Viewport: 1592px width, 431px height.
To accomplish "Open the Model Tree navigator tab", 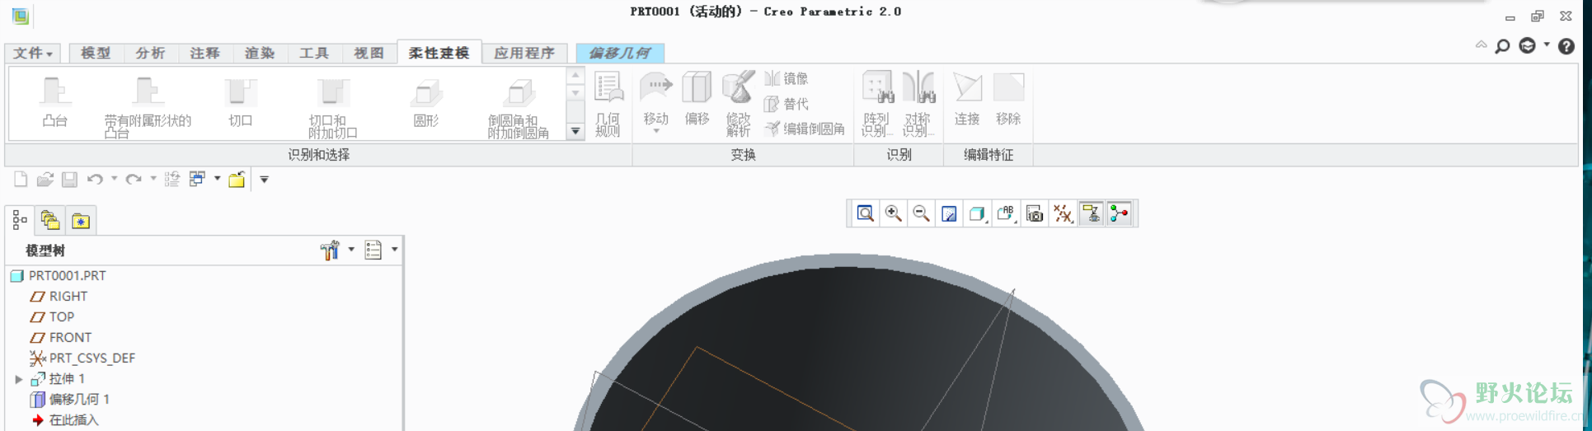I will click(20, 220).
